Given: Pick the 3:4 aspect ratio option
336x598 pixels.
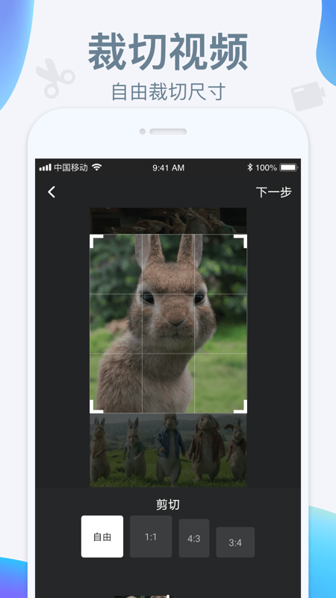Looking at the screenshot, I should [x=235, y=543].
